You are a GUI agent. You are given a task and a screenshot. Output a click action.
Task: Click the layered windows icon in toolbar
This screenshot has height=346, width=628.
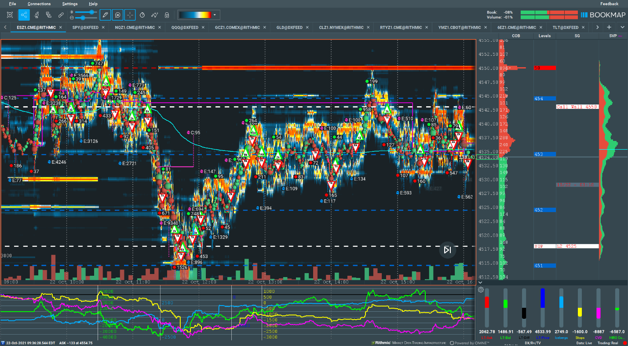click(48, 14)
